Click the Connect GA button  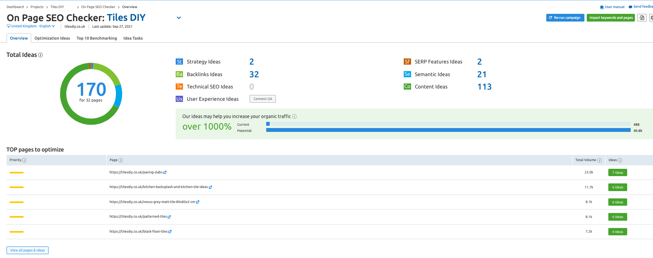click(x=263, y=99)
